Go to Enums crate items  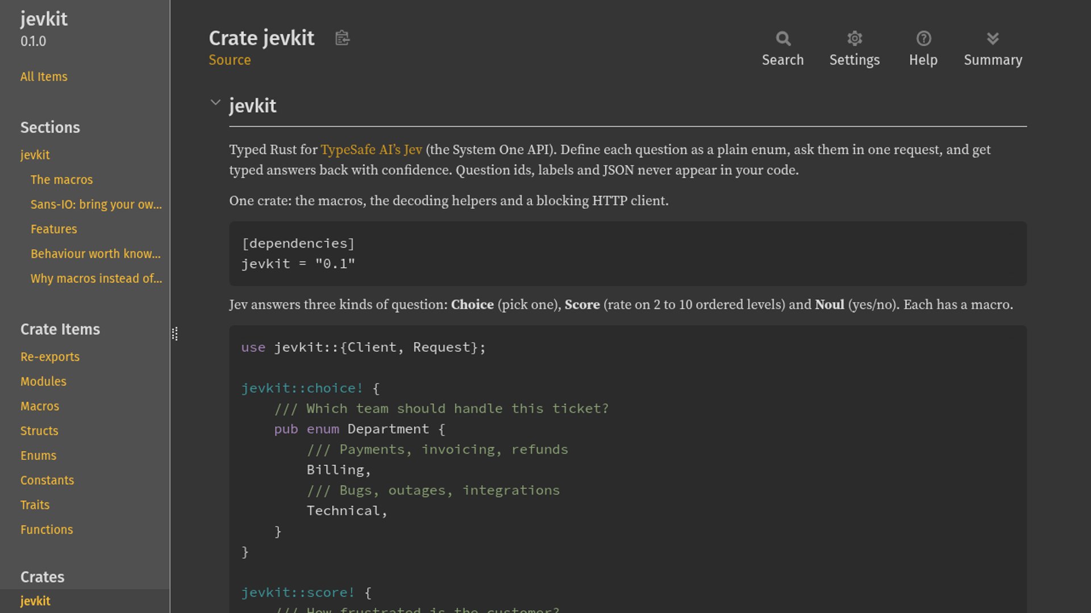click(x=38, y=456)
